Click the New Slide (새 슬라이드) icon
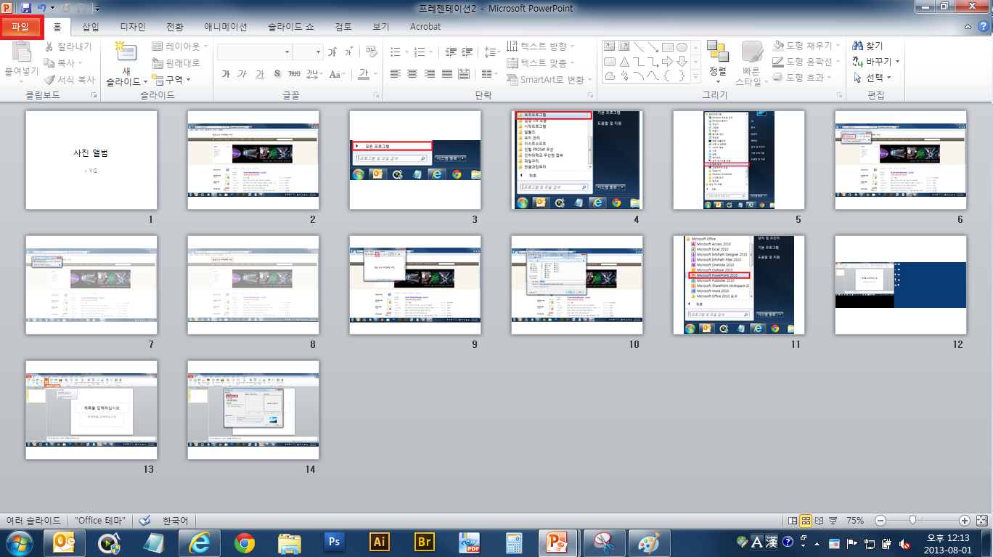The width and height of the screenshot is (993, 557). 126,53
